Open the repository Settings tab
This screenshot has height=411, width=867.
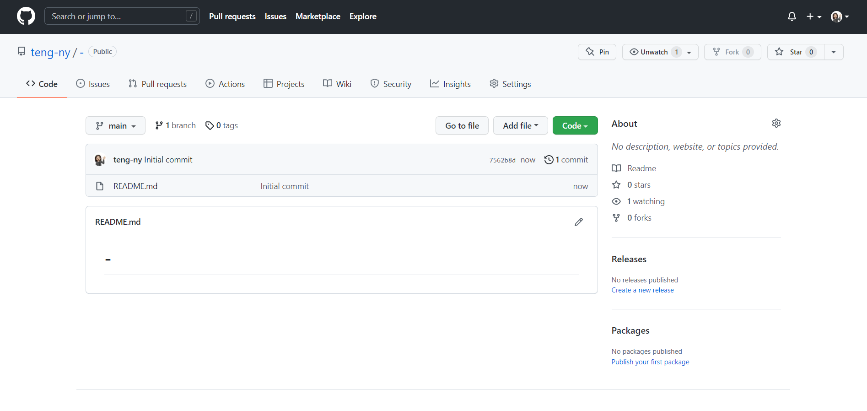[x=510, y=84]
